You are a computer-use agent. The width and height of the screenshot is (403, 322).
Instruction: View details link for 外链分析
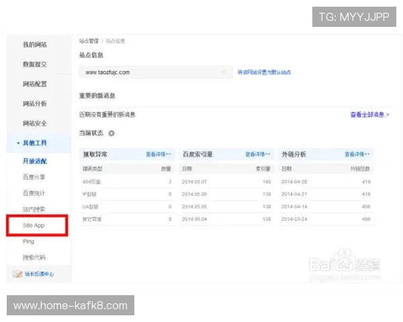point(357,154)
